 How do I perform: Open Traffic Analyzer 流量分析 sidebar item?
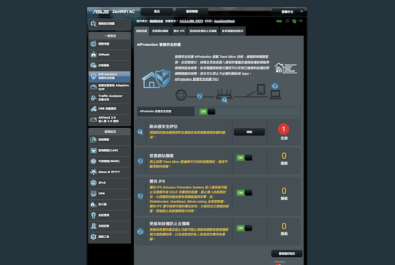coord(109,98)
